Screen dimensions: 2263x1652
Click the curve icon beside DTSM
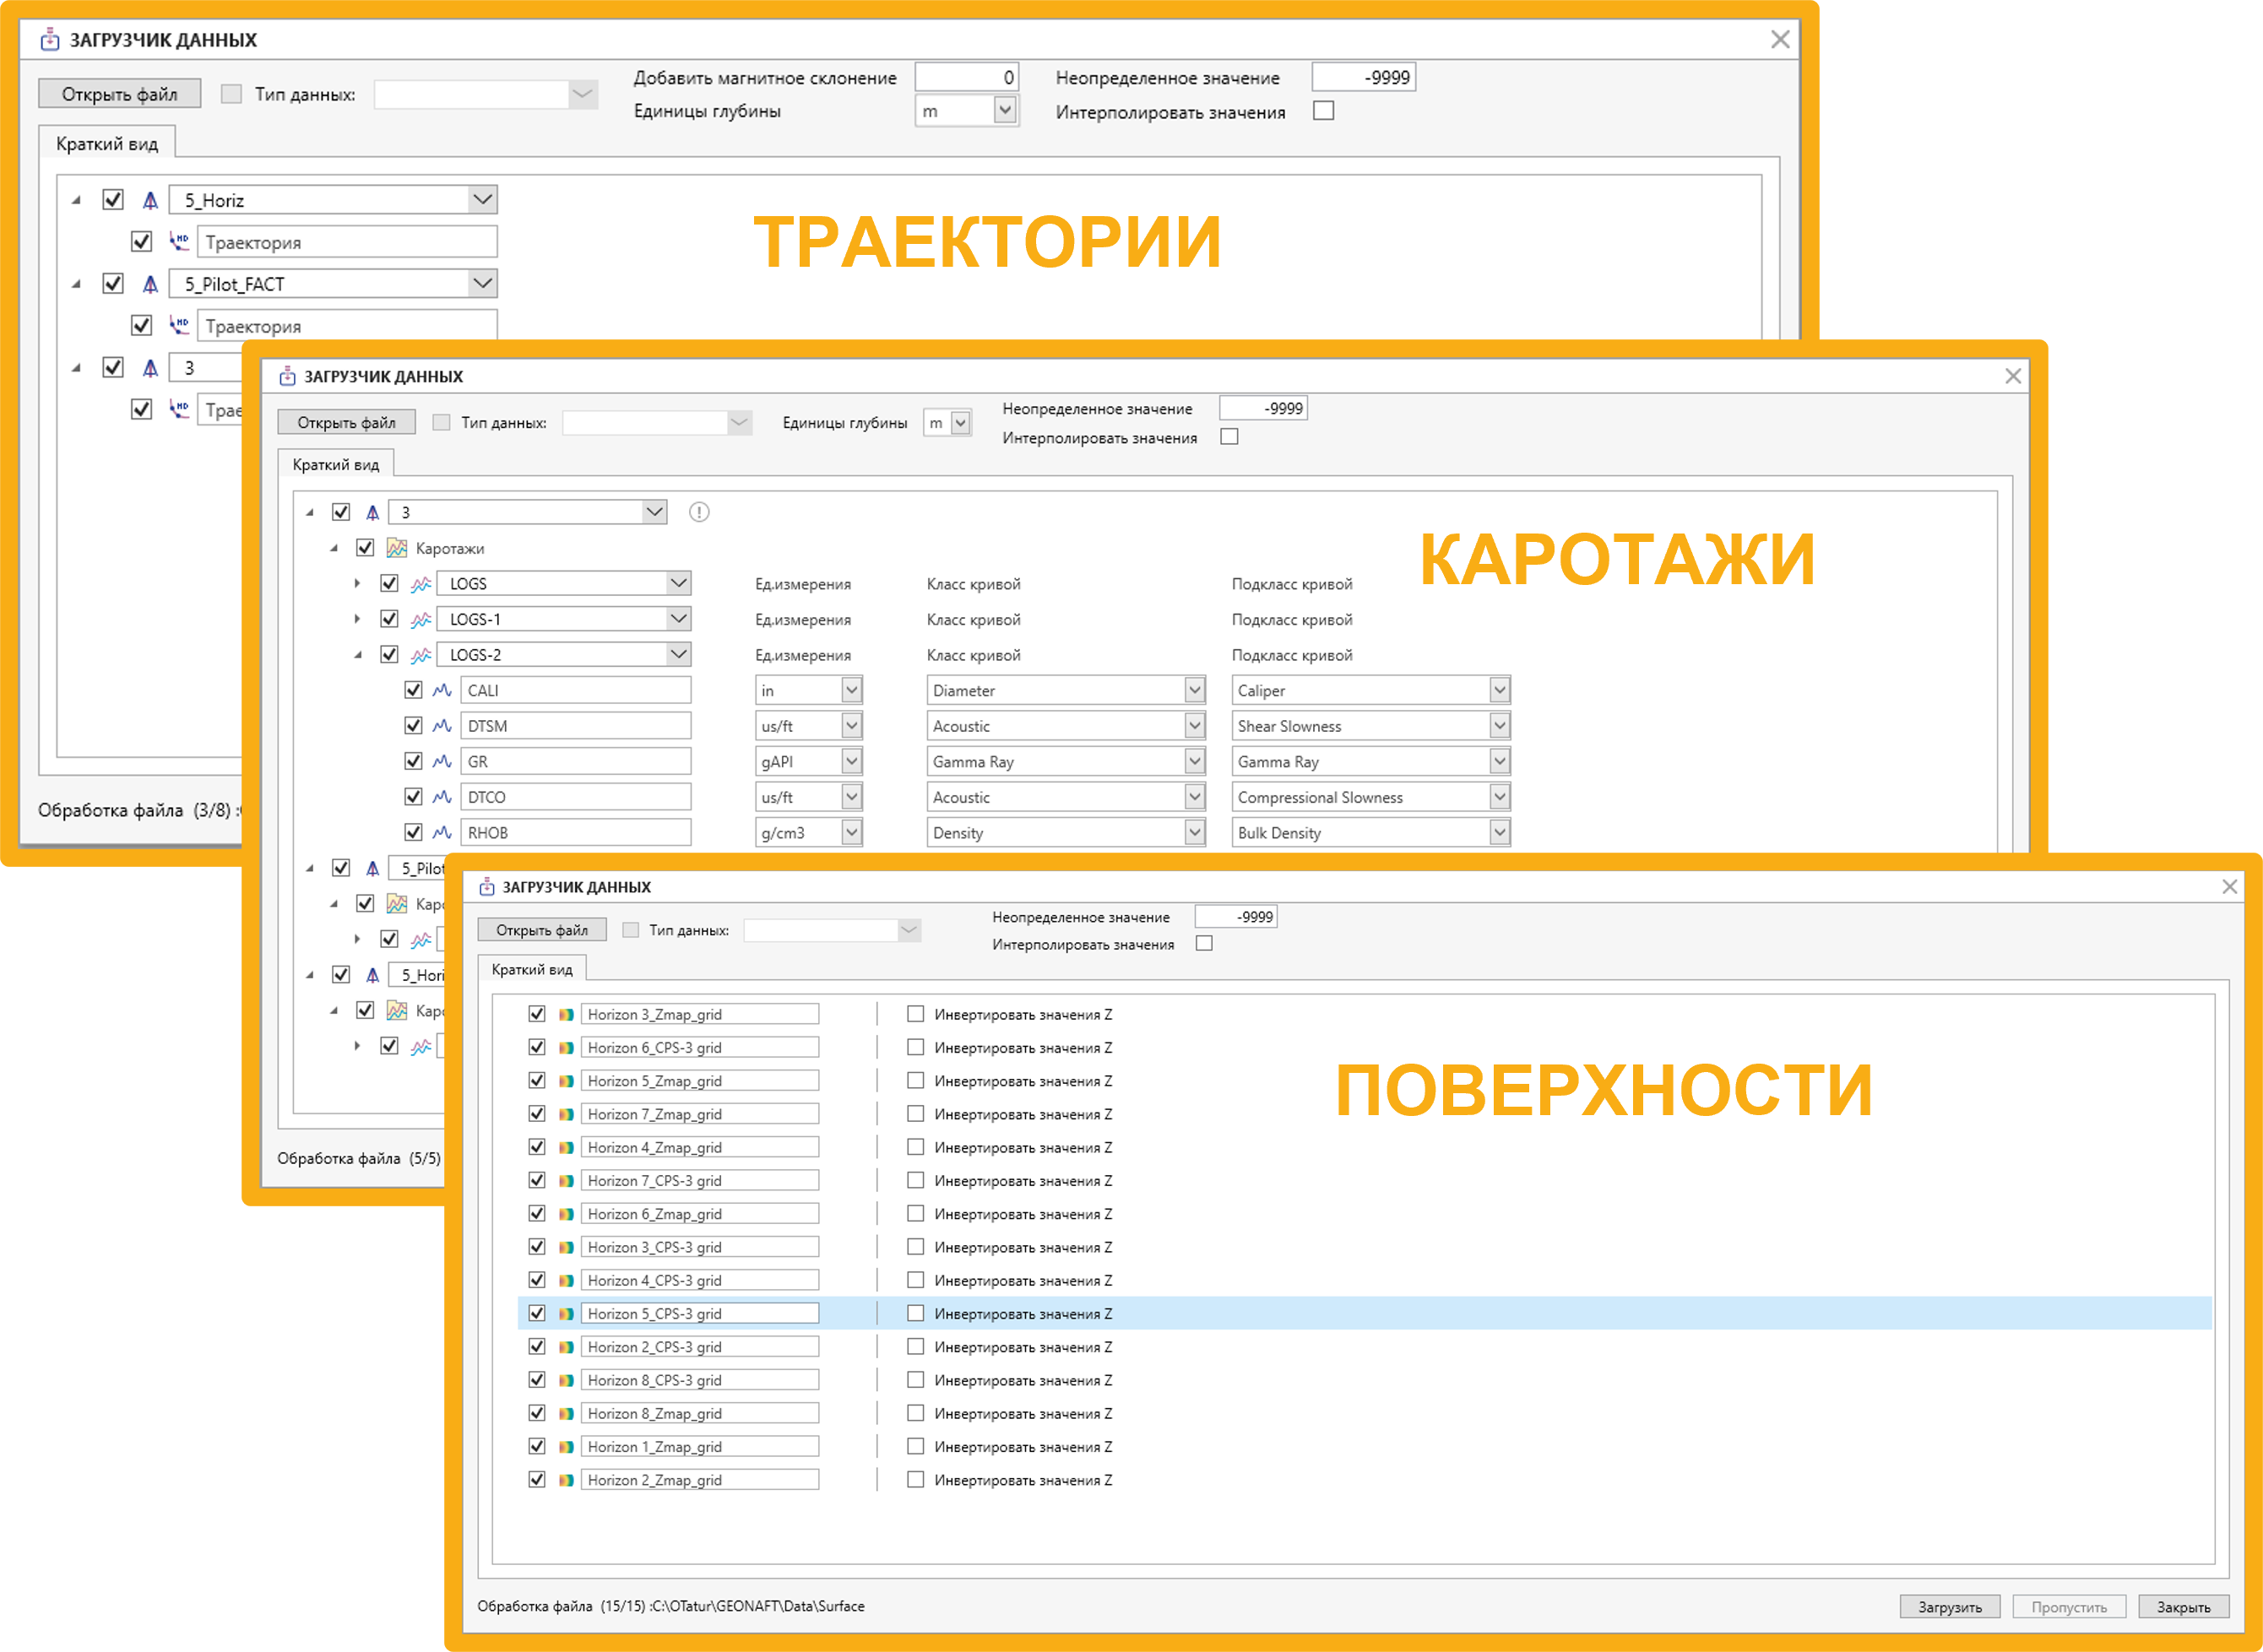pos(442,727)
